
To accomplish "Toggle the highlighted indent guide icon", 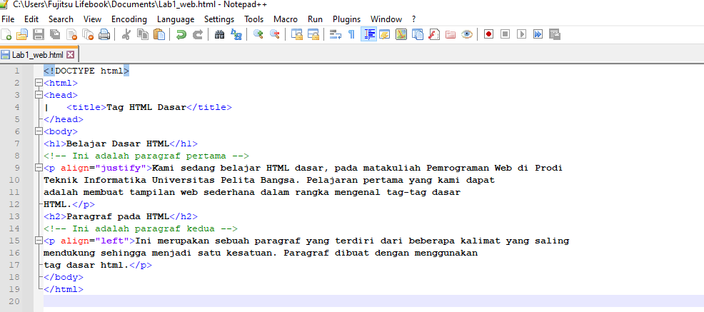I will pos(368,34).
